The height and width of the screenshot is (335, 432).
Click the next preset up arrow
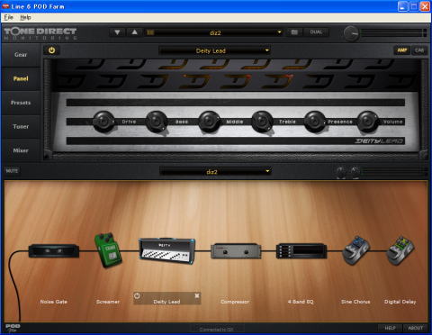pyautogui.click(x=135, y=32)
